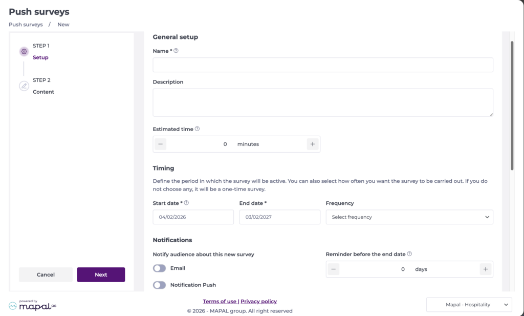Turn on Notification Push toggle
The image size is (524, 316).
160,285
